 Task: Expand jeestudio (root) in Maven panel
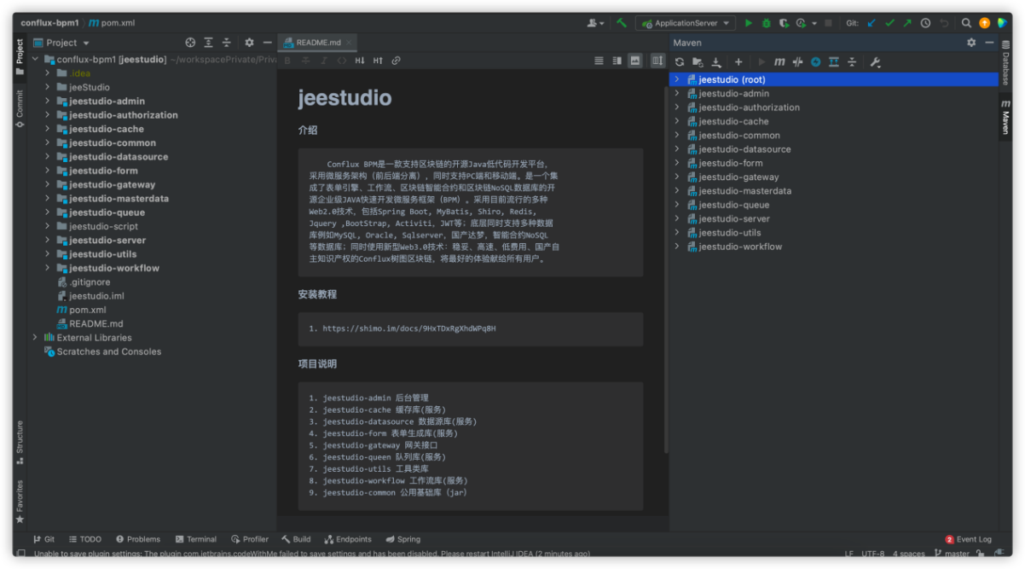coord(676,79)
